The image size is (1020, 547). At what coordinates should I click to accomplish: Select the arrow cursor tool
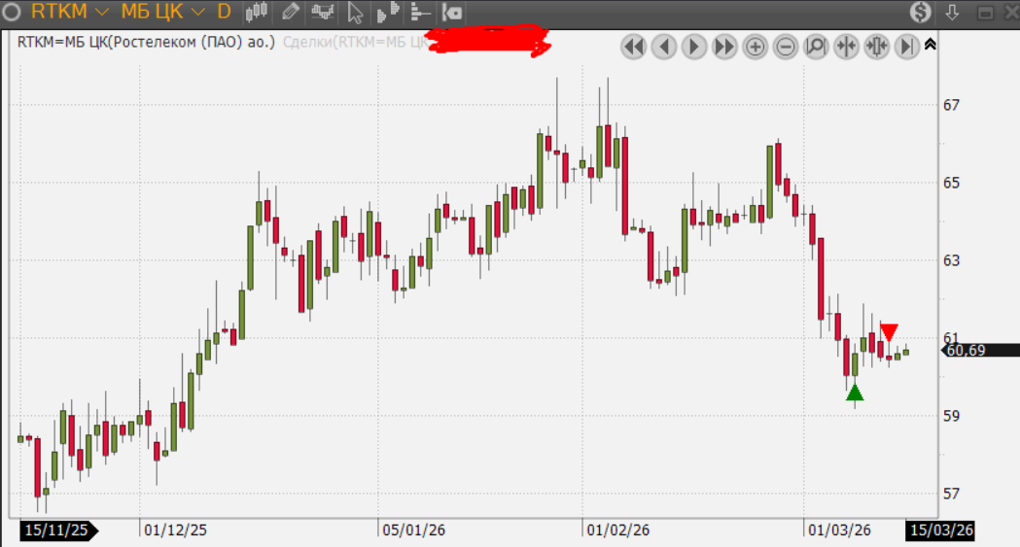click(355, 13)
